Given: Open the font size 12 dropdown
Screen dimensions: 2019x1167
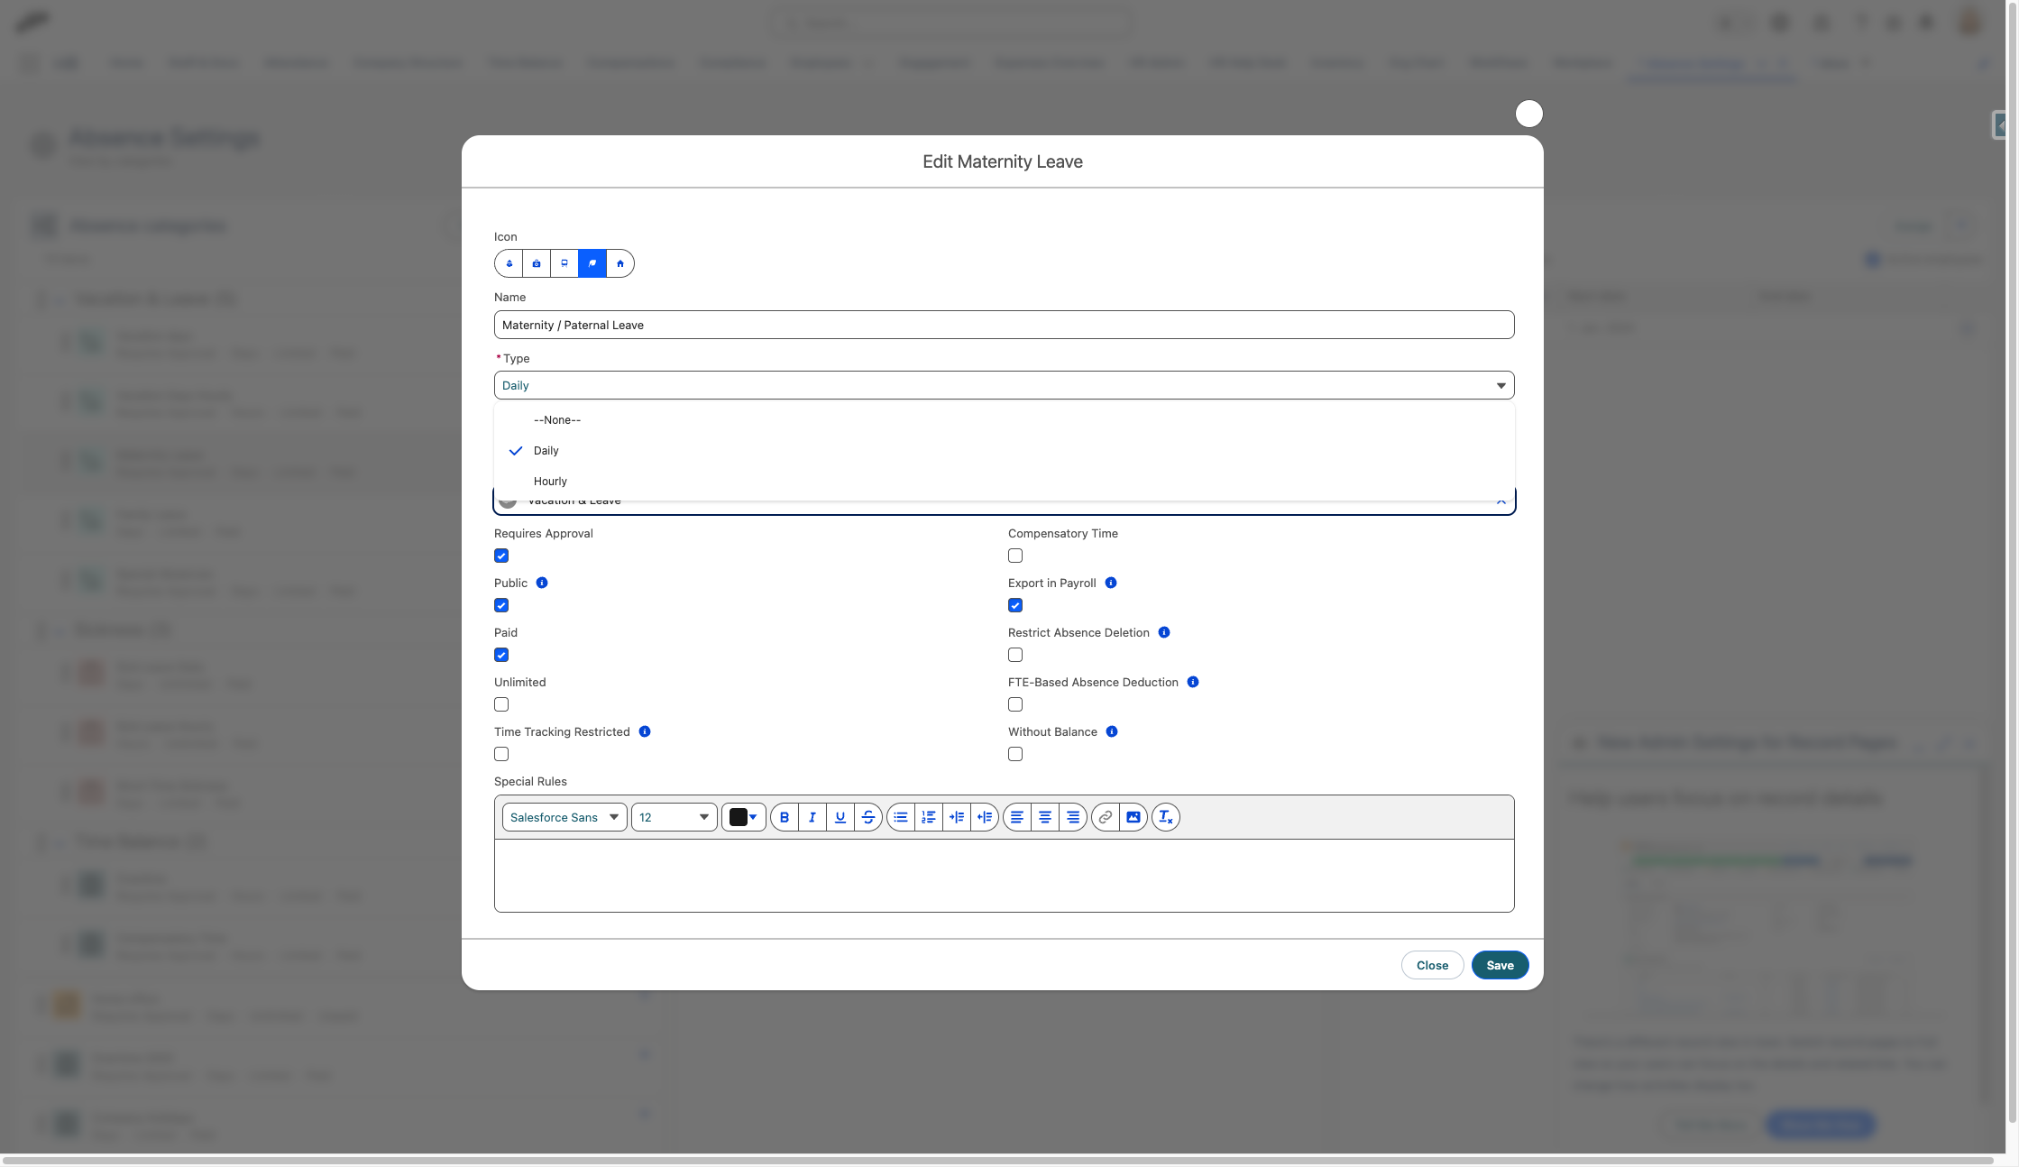Looking at the screenshot, I should click(674, 817).
